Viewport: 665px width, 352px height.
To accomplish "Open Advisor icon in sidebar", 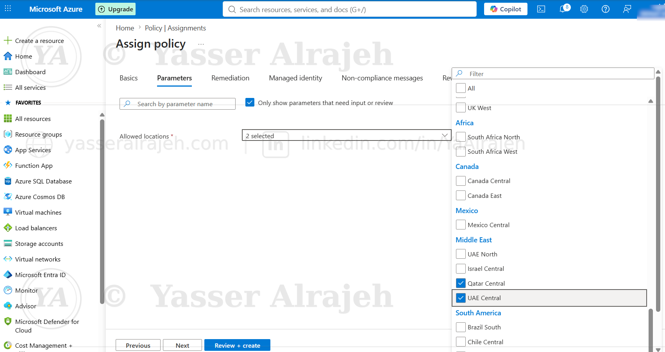I will (8, 306).
